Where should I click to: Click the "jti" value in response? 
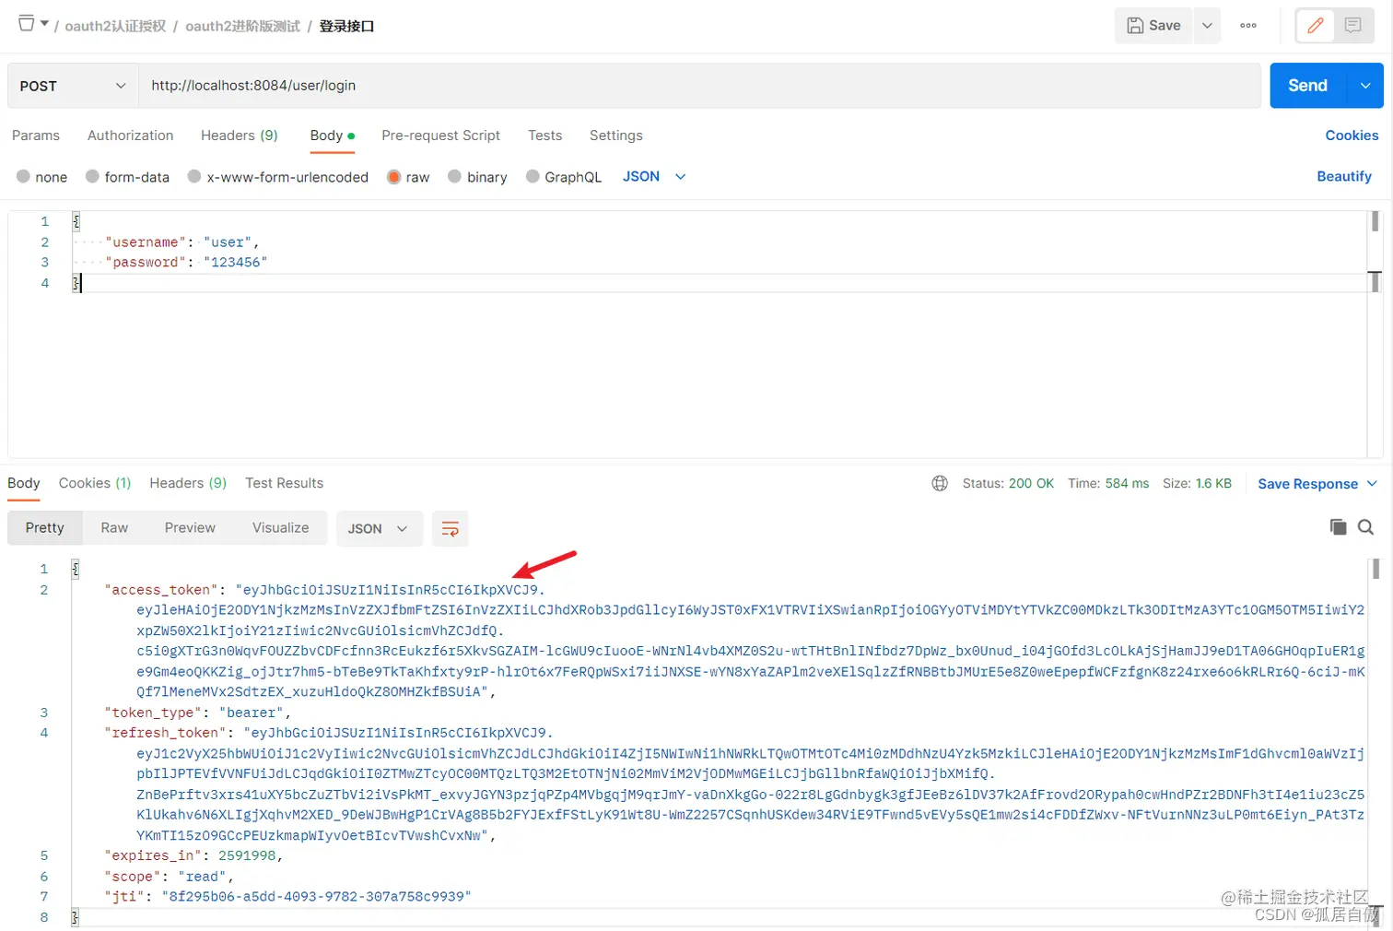pos(316,896)
